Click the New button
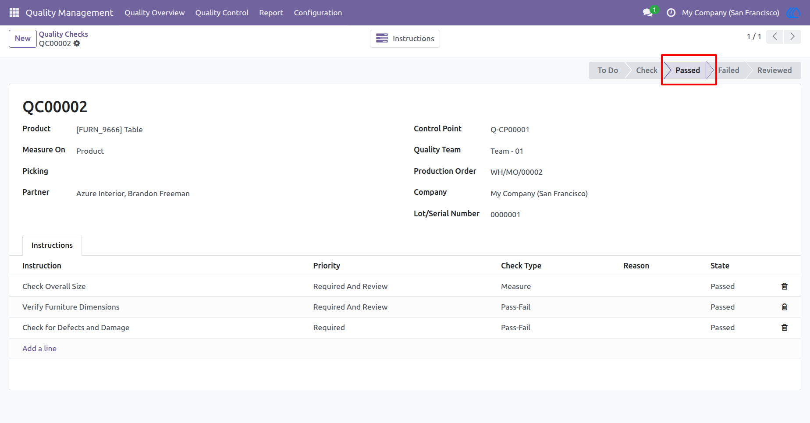 (23, 39)
